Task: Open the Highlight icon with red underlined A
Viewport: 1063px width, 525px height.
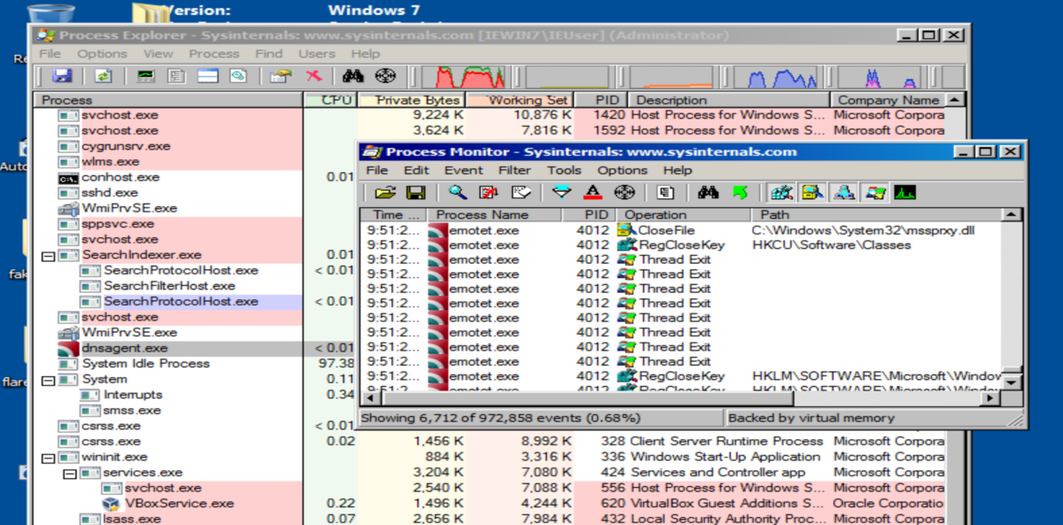Action: point(594,192)
